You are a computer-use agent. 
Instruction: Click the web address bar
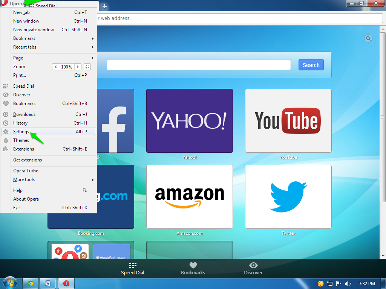click(239, 18)
